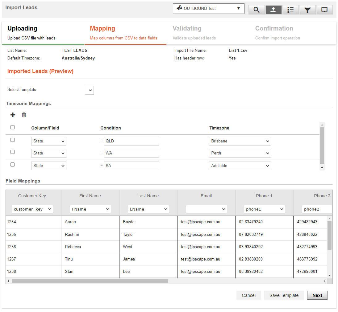
Task: Open the list view toolbar icon
Action: click(x=290, y=10)
